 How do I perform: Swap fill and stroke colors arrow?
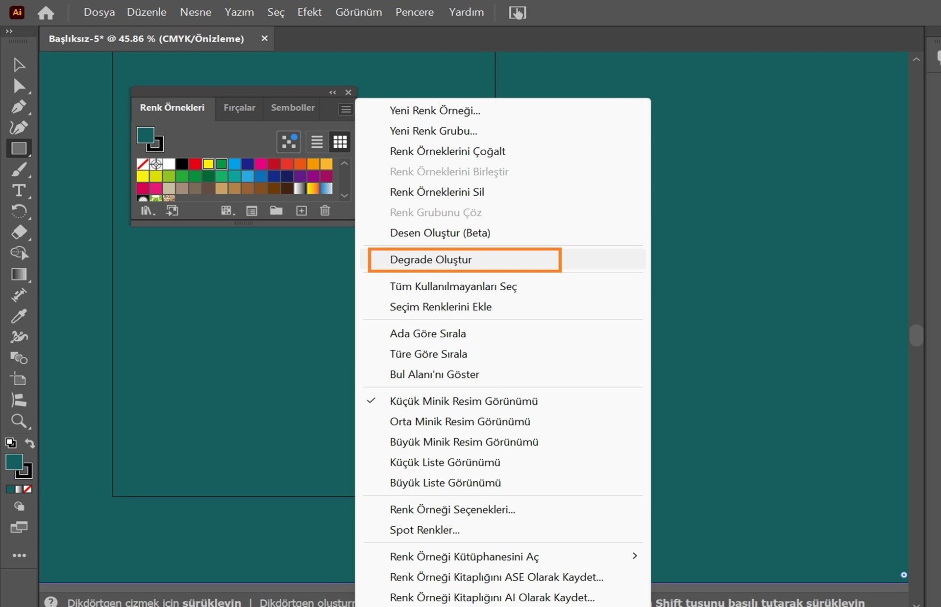(x=30, y=443)
